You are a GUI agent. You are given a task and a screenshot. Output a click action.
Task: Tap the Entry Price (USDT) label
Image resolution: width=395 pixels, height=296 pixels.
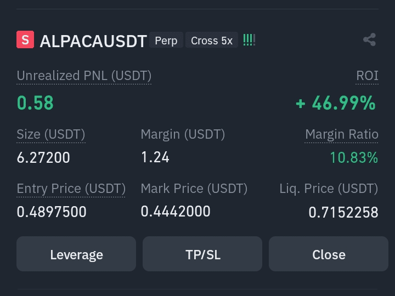71,188
